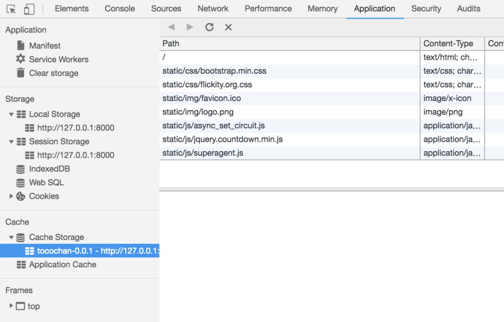Screen dimensions: 504x322
Task: Select Cache Storage item
Action: (x=56, y=237)
